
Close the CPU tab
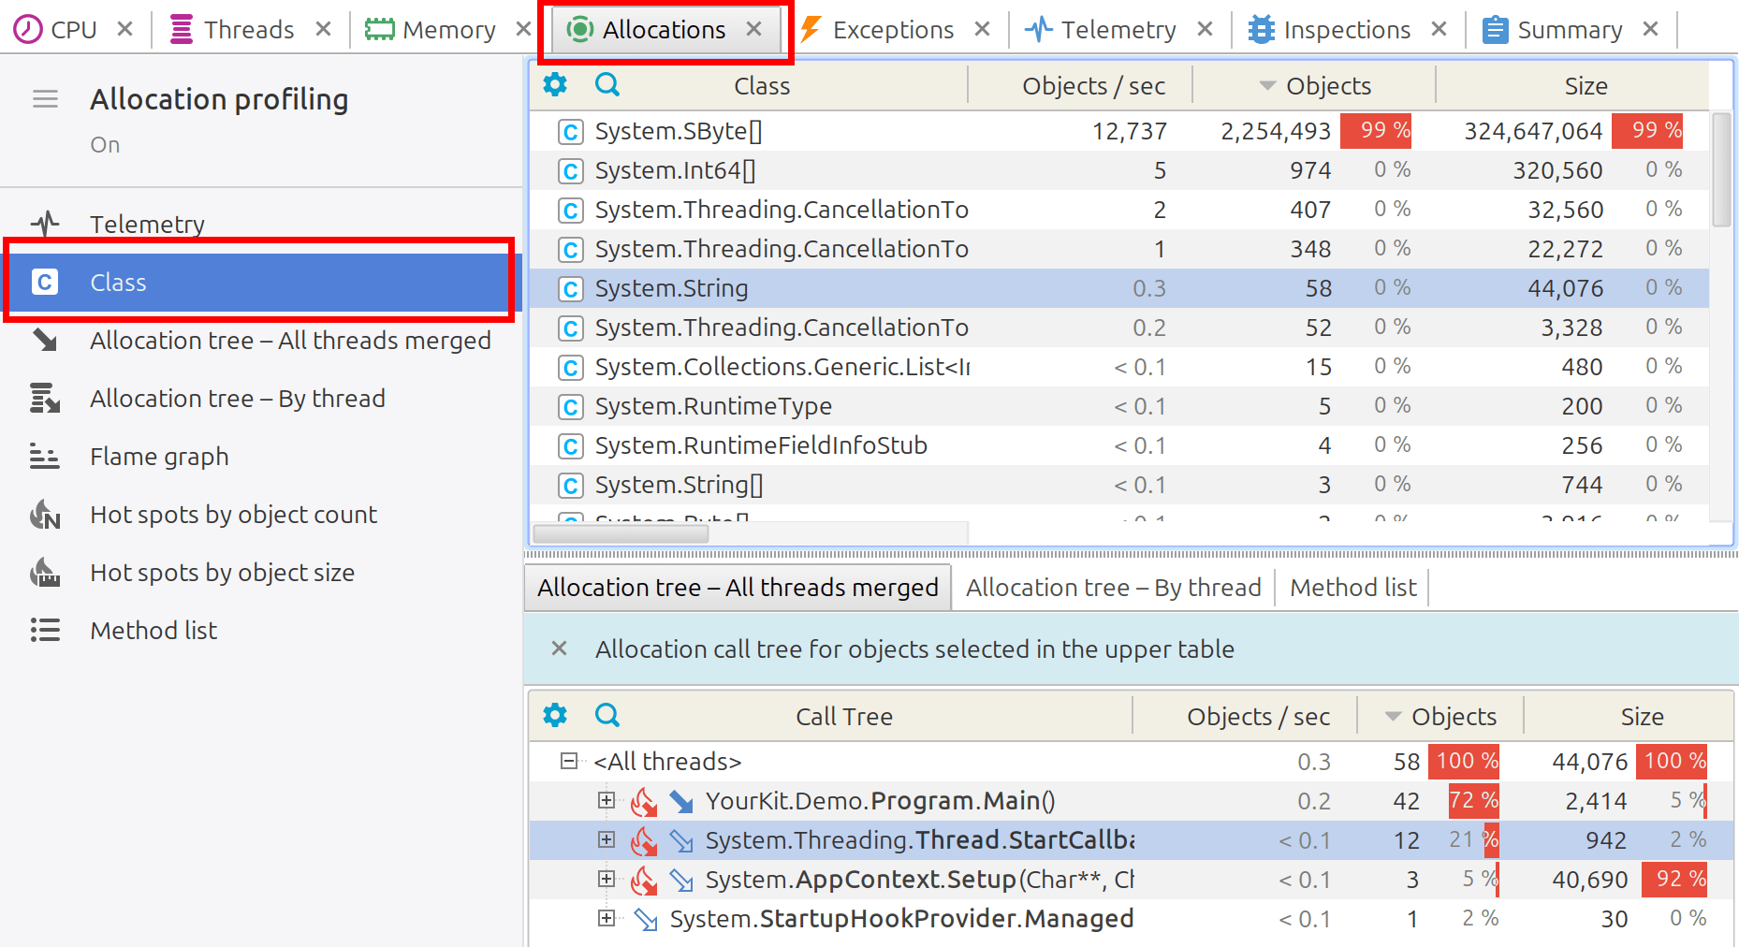pos(124,30)
